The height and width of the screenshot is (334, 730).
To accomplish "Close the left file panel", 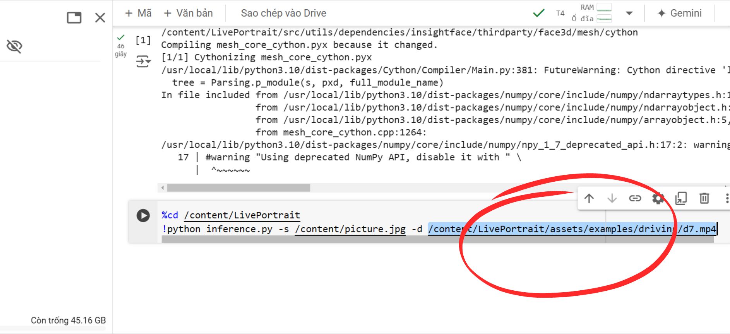I will point(100,17).
